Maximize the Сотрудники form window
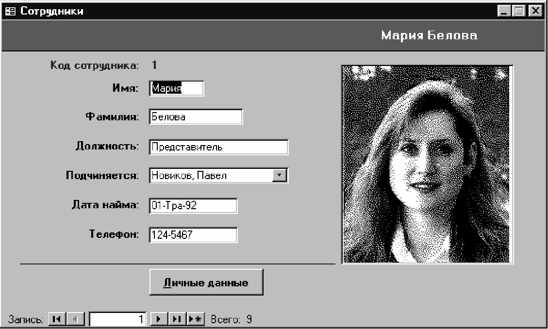 (x=519, y=11)
